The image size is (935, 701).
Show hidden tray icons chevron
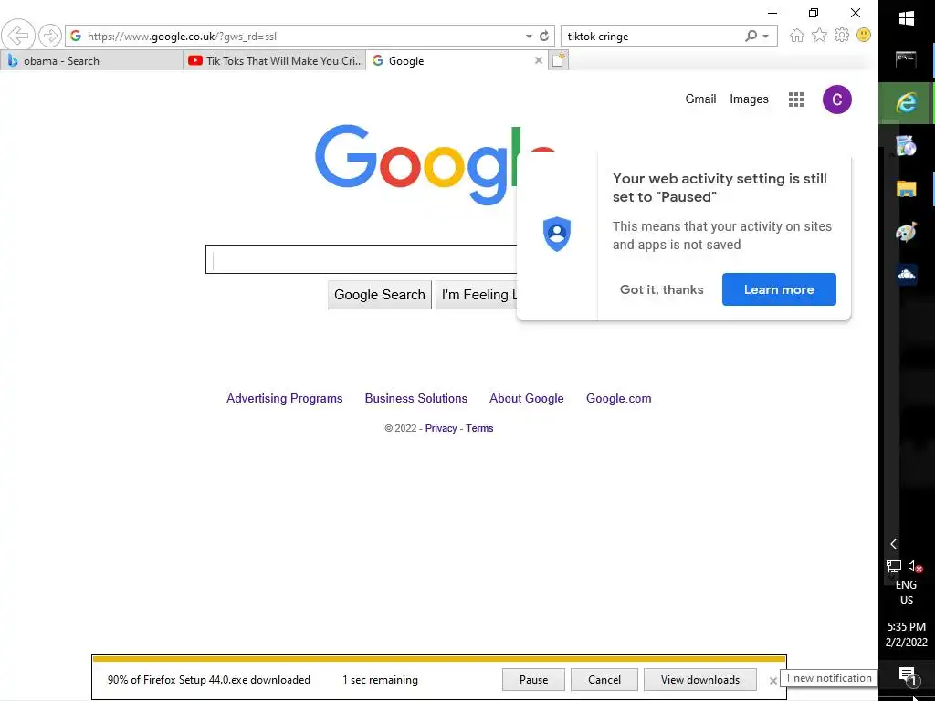click(x=893, y=544)
